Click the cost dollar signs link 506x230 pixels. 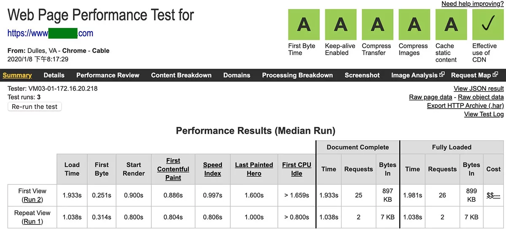[493, 195]
